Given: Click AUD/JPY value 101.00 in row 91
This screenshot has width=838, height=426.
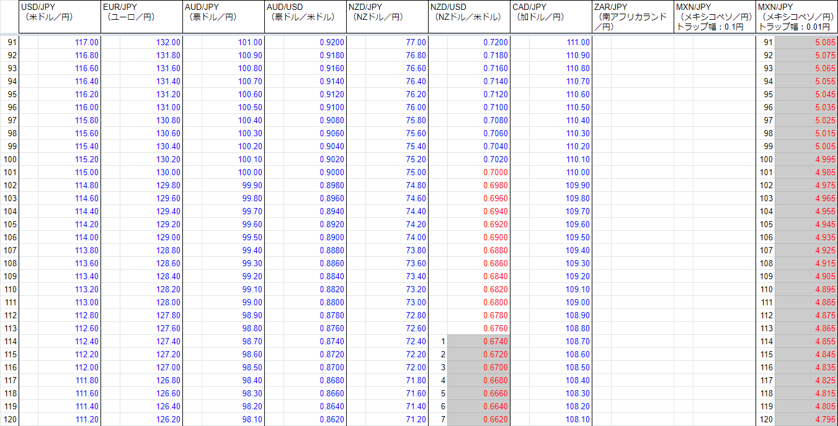Looking at the screenshot, I should [x=232, y=42].
